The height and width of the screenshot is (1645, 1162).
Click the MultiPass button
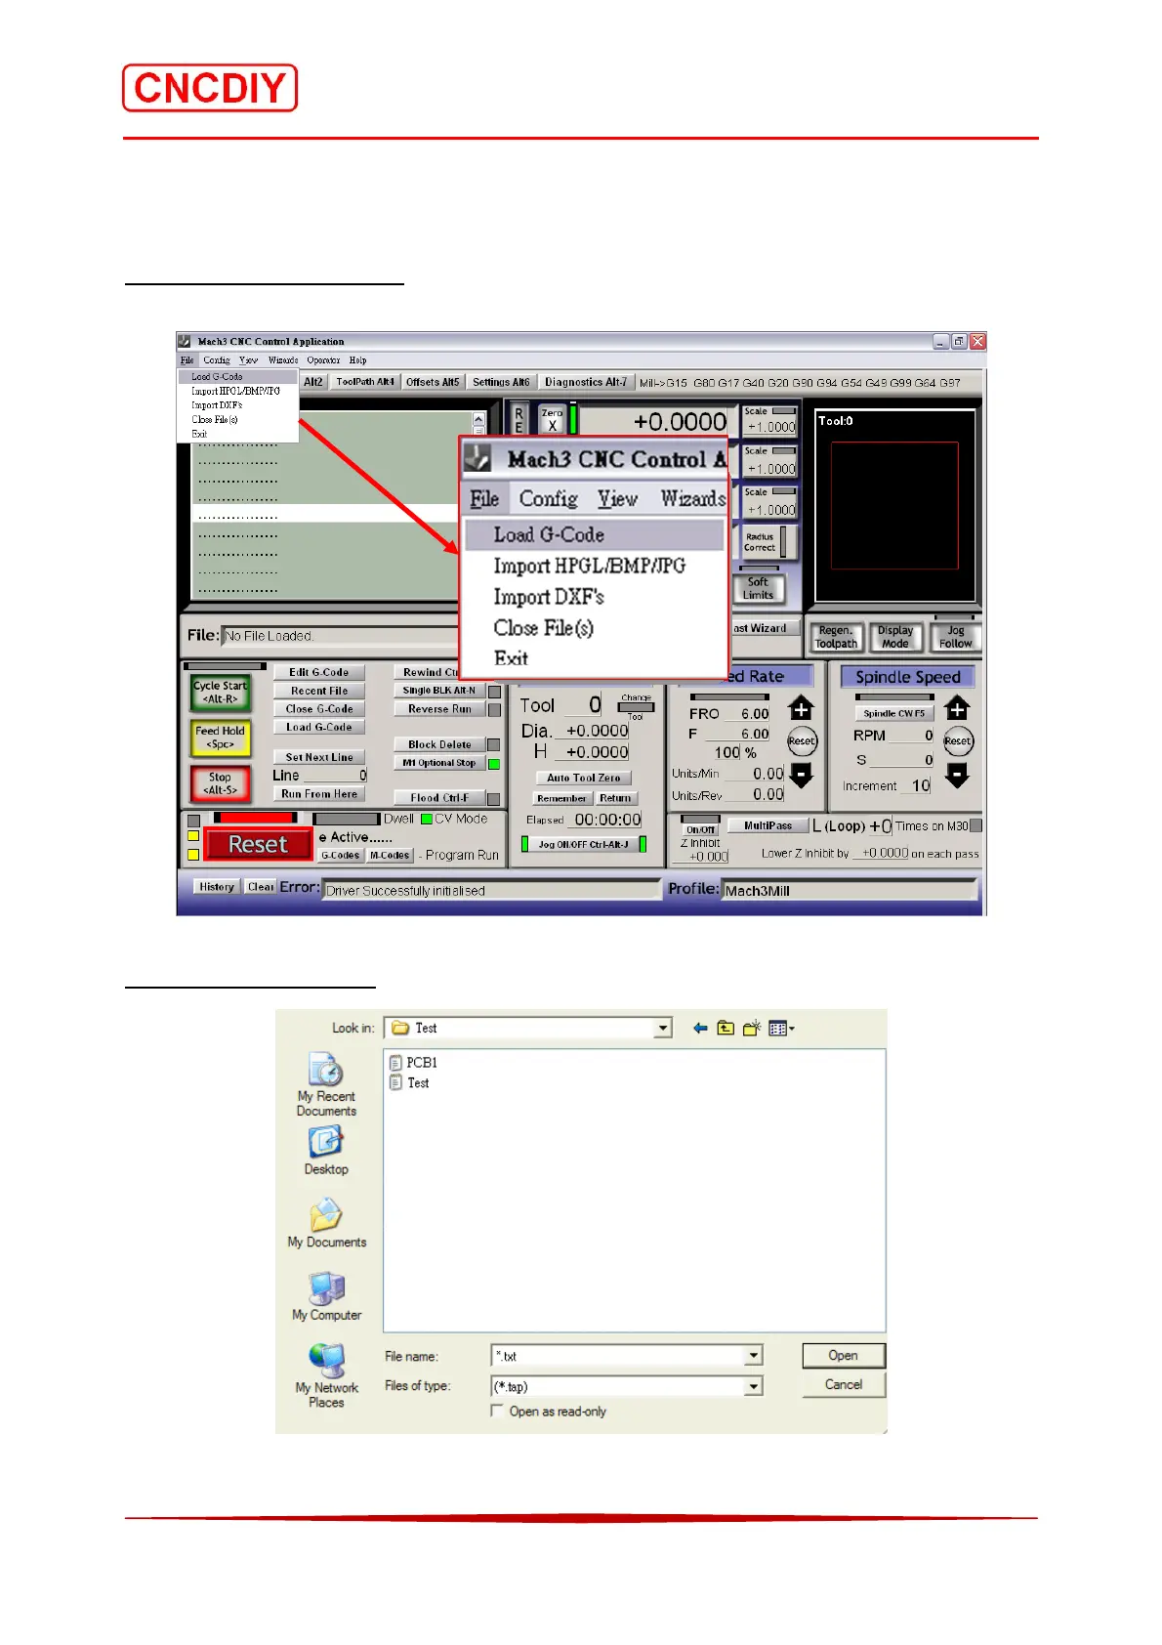pyautogui.click(x=768, y=825)
